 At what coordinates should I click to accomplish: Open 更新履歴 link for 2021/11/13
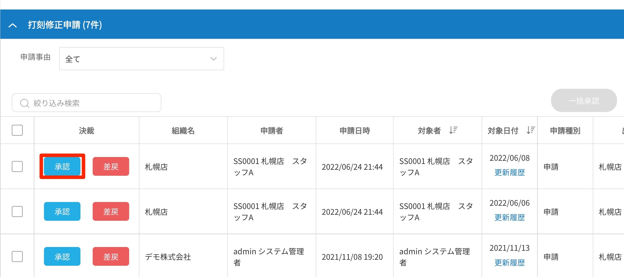[510, 263]
